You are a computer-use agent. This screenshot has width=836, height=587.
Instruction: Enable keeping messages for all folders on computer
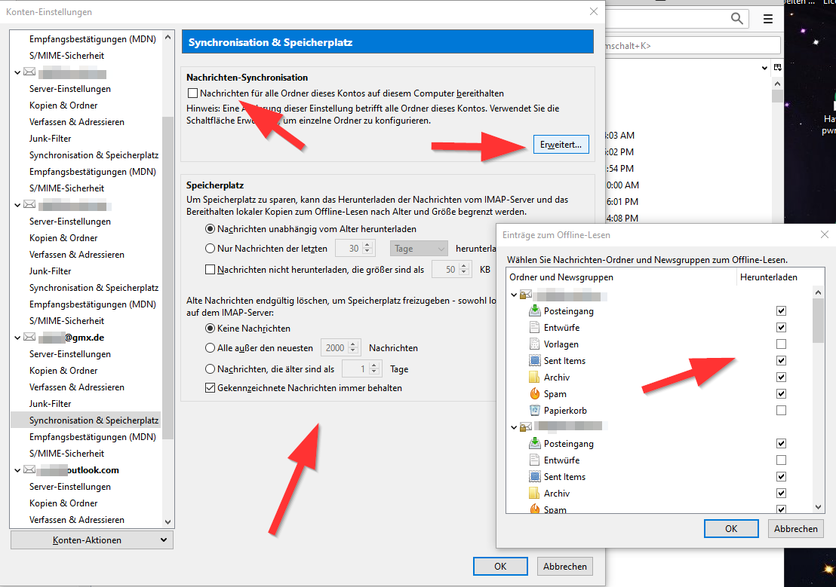pyautogui.click(x=193, y=93)
